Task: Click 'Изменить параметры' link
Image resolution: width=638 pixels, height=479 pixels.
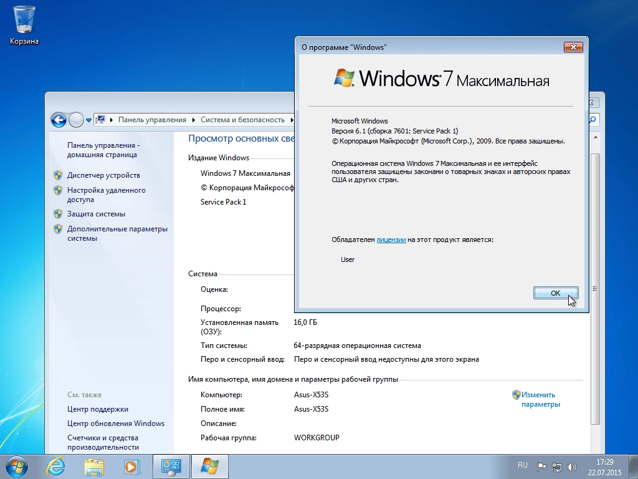Action: tap(540, 399)
